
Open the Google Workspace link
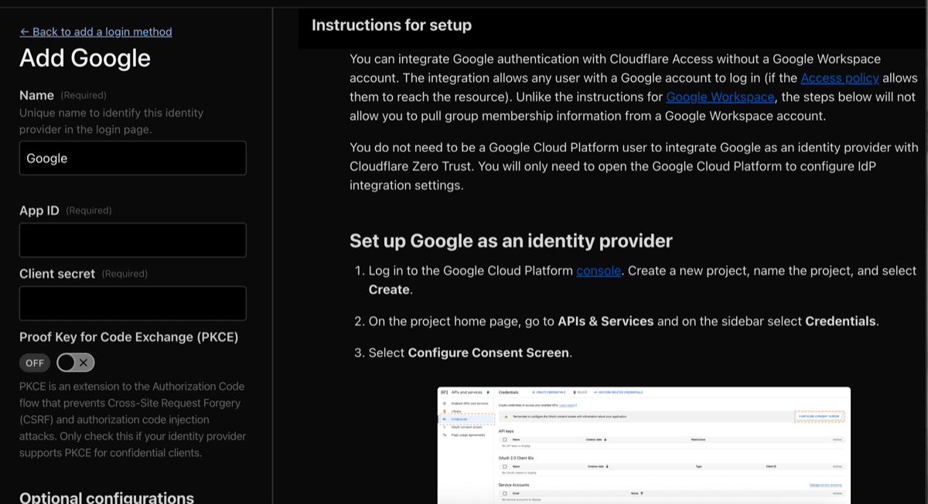(x=720, y=97)
